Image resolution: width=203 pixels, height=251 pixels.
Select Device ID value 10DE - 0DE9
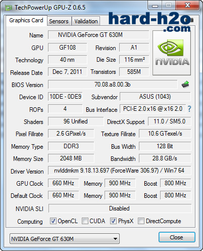[x=65, y=97]
